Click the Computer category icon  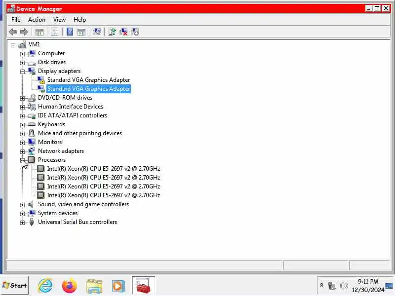pyautogui.click(x=32, y=53)
